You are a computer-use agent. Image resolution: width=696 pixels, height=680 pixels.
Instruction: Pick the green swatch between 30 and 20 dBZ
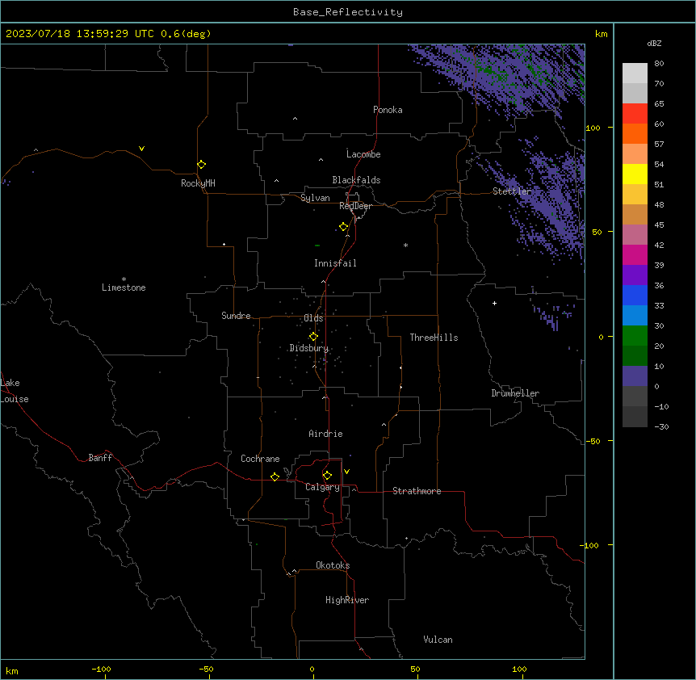click(x=635, y=336)
